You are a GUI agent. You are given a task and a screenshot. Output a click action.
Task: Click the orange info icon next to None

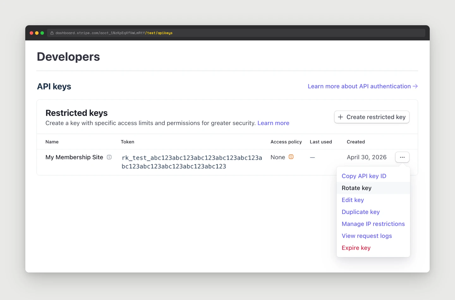tap(291, 157)
